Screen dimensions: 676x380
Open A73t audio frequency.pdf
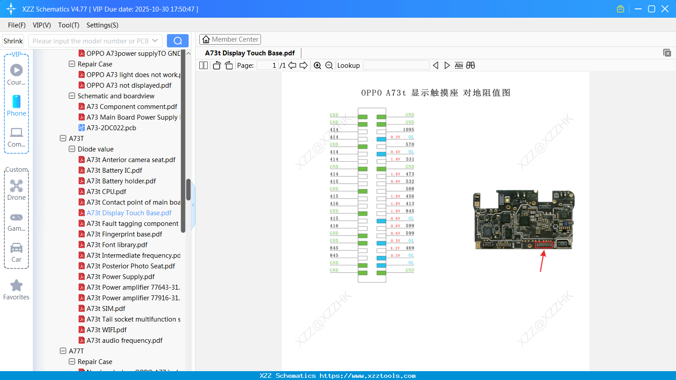point(120,340)
